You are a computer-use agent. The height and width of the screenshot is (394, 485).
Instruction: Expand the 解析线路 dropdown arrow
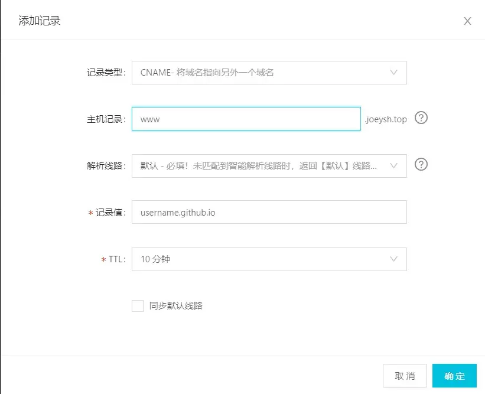(393, 166)
